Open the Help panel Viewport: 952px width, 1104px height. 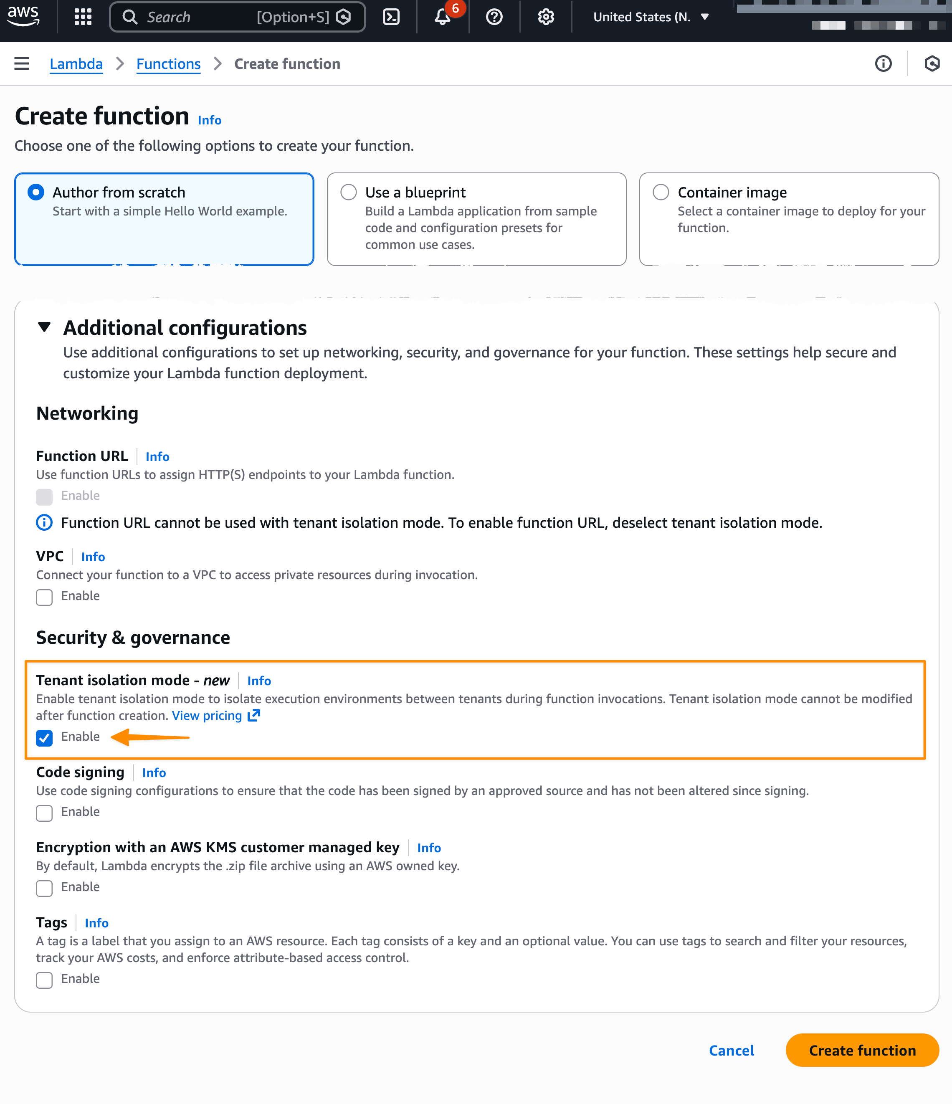click(x=494, y=17)
